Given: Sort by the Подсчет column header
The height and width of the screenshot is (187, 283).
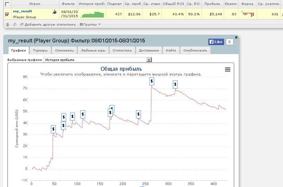Looking at the screenshot, I should point(114,4).
